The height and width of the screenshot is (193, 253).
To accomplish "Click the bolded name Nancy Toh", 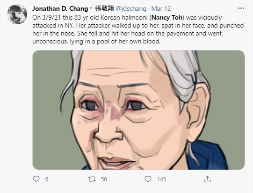I will click(167, 17).
